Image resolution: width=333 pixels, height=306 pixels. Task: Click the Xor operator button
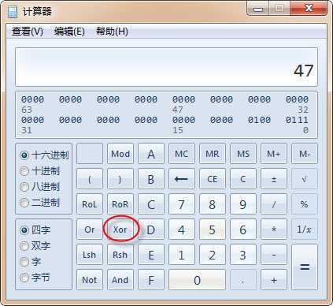[120, 229]
